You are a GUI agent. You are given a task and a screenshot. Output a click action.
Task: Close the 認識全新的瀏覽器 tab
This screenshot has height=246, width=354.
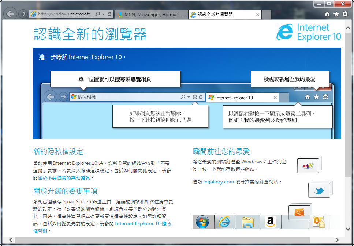(257, 15)
